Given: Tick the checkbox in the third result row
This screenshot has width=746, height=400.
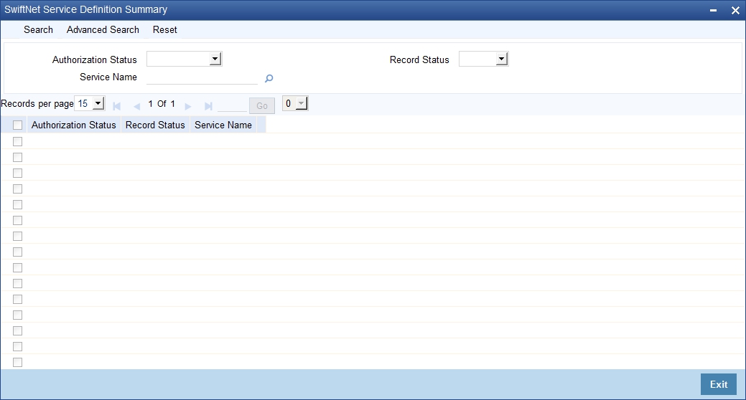Looking at the screenshot, I should click(18, 173).
